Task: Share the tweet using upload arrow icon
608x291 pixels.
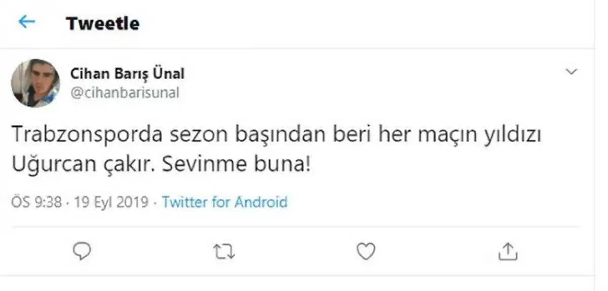Action: coord(507,250)
